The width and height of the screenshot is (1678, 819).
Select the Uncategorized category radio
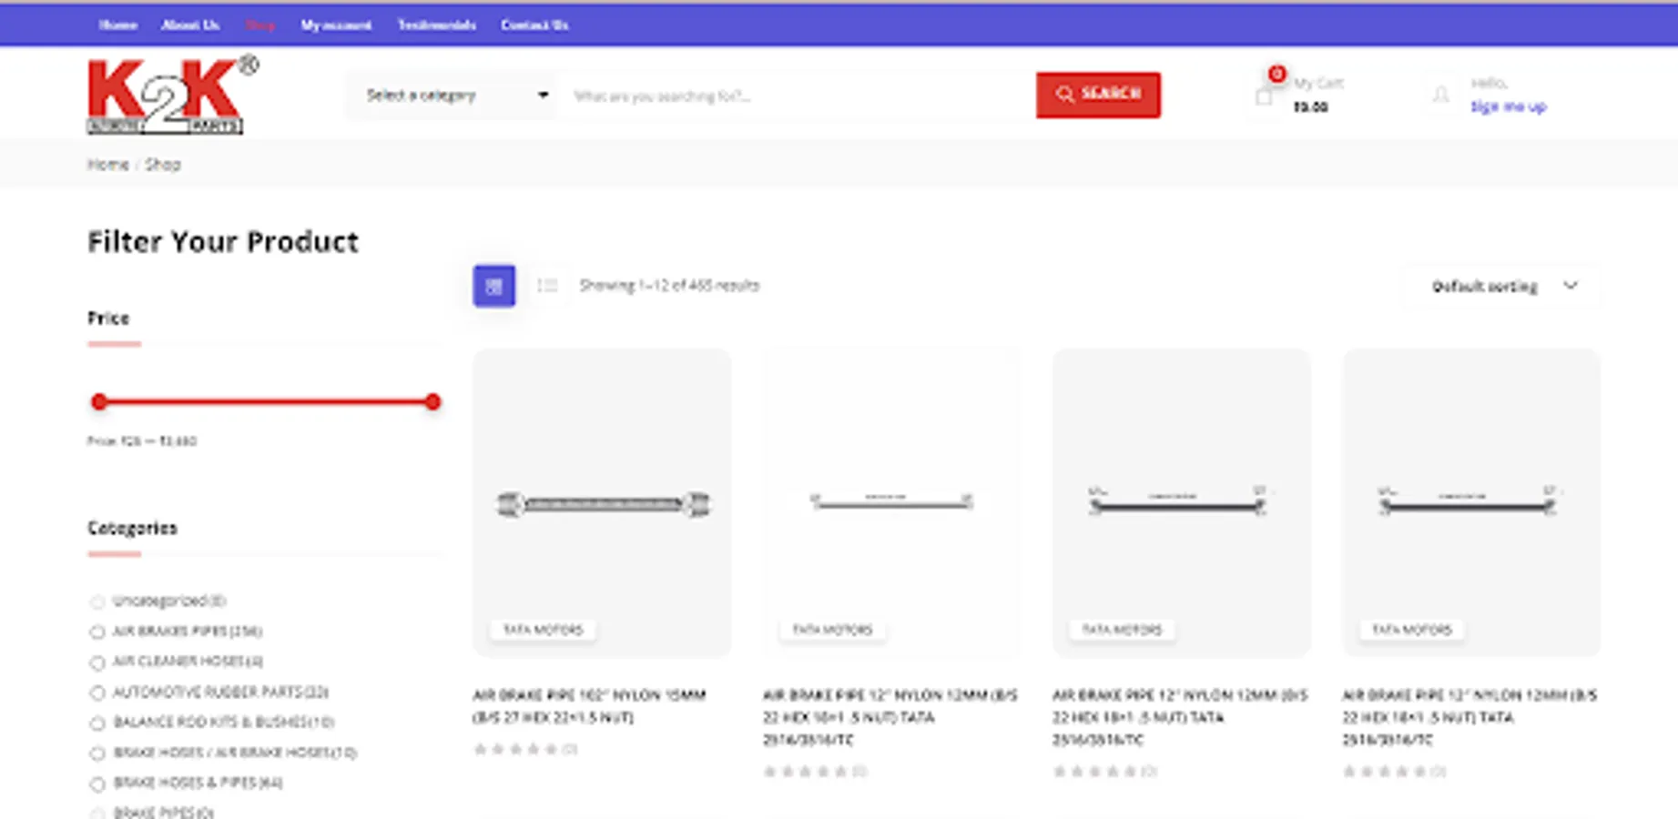click(97, 602)
